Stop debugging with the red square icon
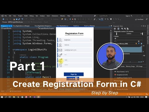The height and width of the screenshot is (112, 149). [x=73, y=19]
